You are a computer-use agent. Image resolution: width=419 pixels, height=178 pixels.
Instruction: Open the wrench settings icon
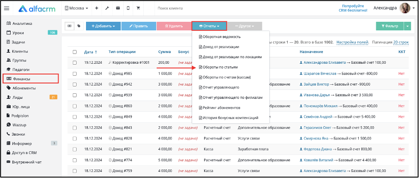(107, 8)
